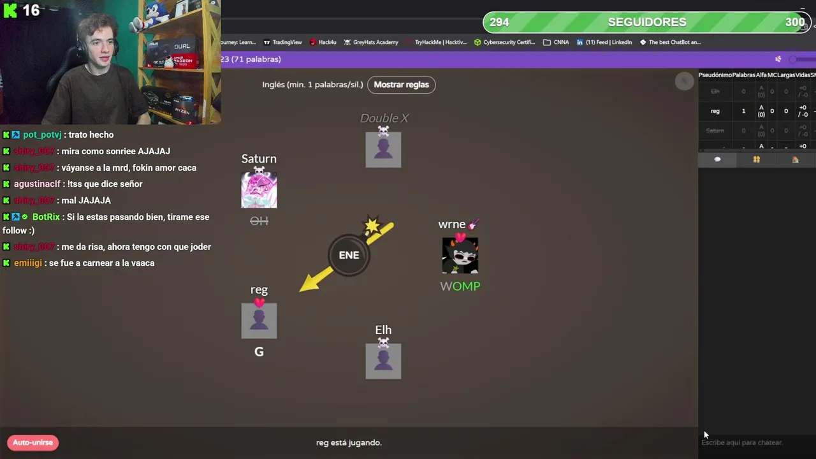Click the Inglés minimum words rule text

[x=312, y=84]
